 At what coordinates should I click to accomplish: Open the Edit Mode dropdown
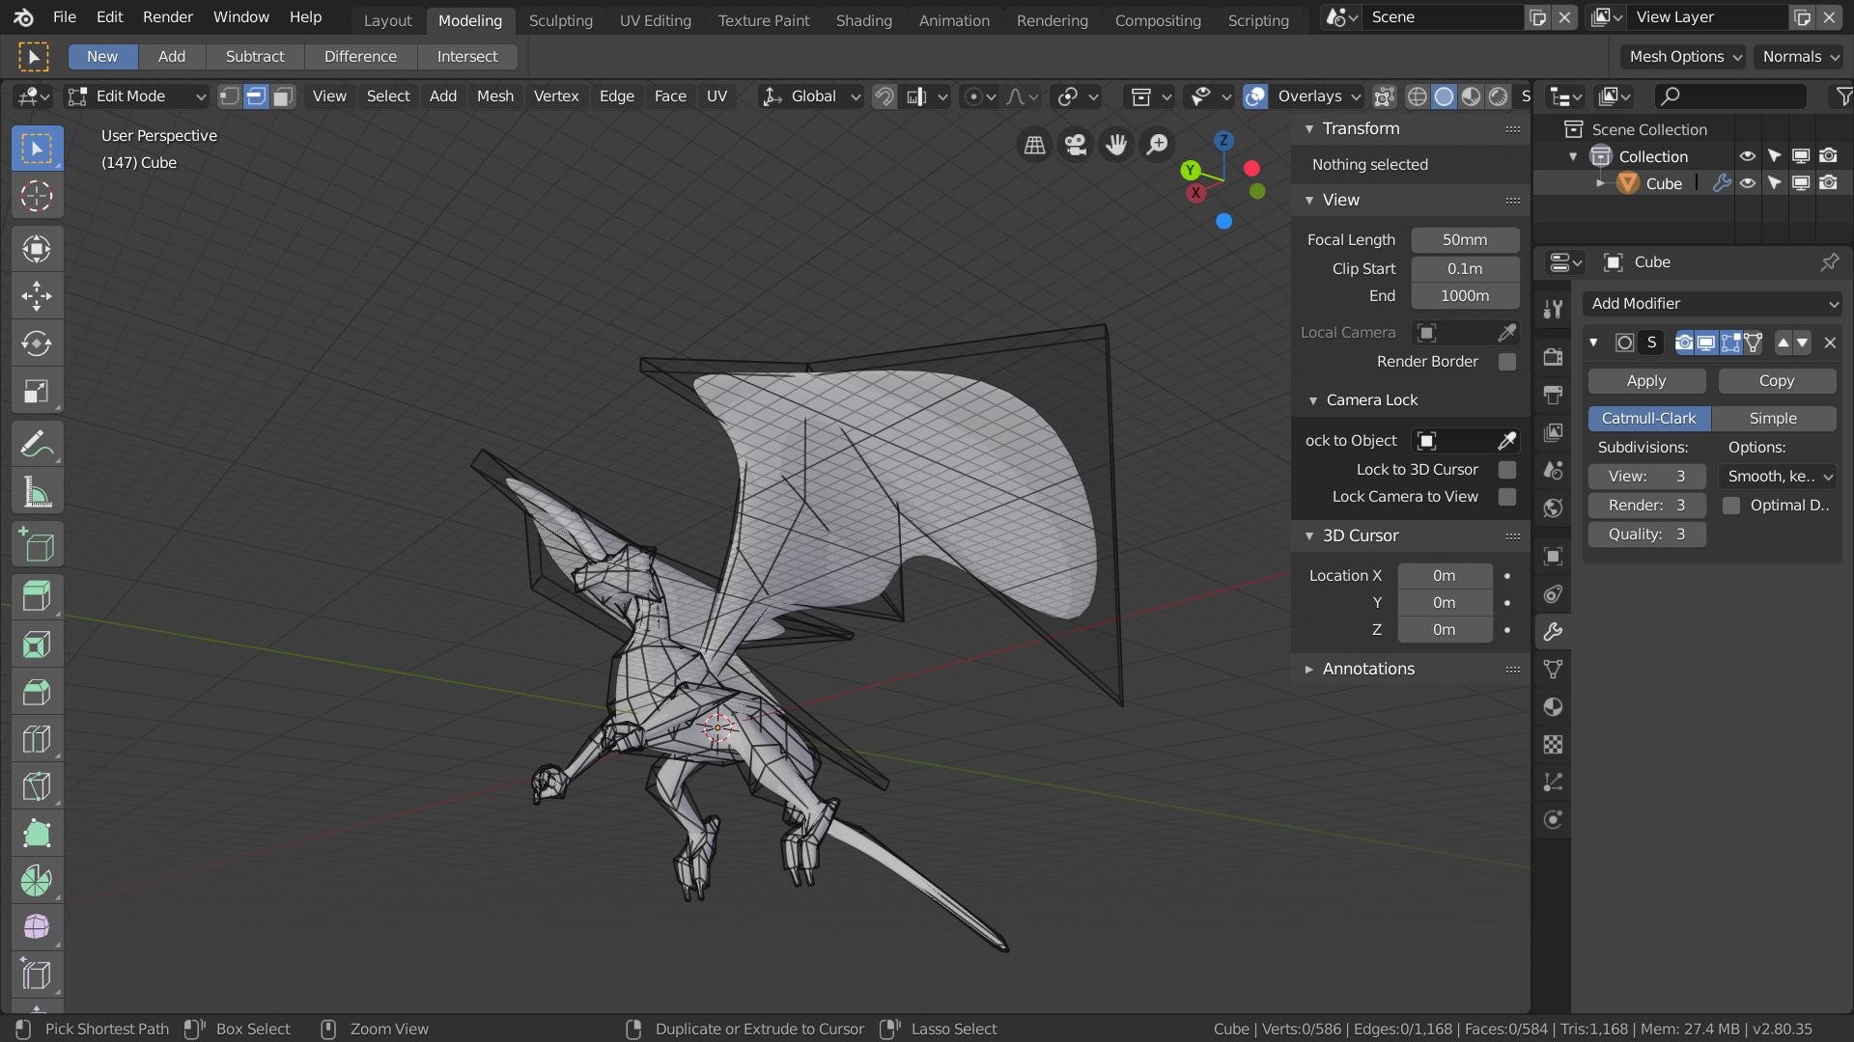tap(136, 96)
